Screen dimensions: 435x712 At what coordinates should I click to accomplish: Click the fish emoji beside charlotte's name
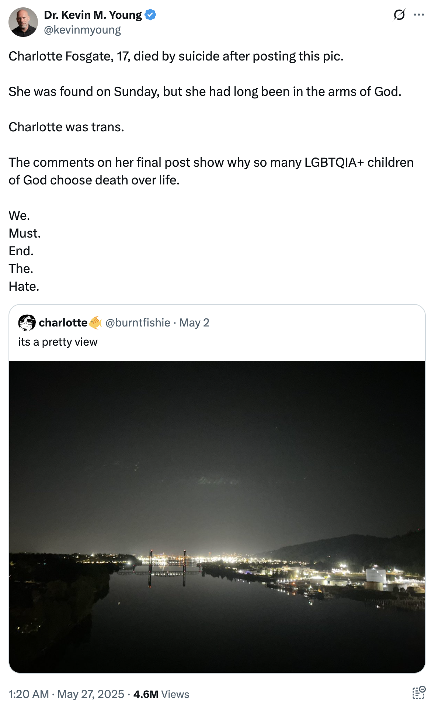[x=95, y=322]
